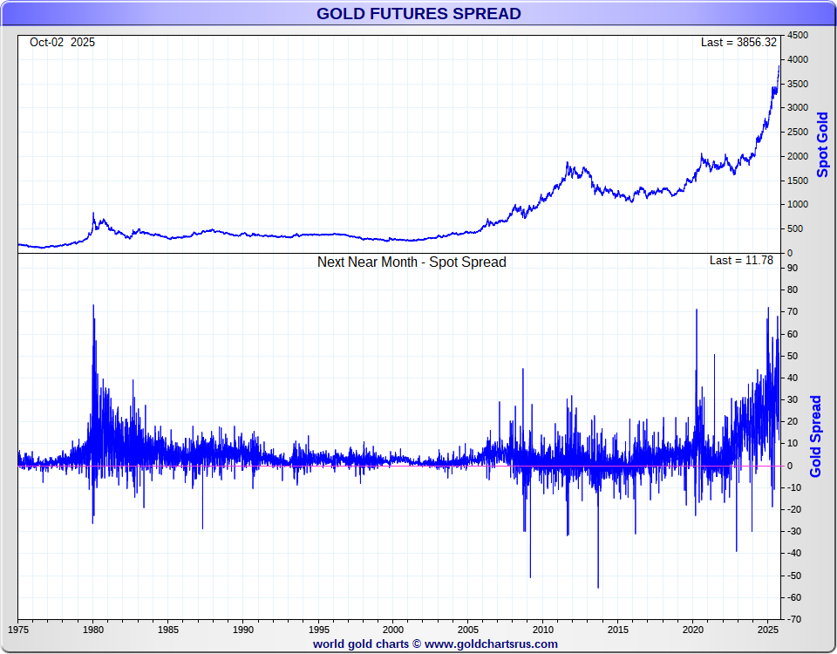The width and height of the screenshot is (837, 654).
Task: Click the 'Oct-02 2025' date label
Action: tap(62, 42)
